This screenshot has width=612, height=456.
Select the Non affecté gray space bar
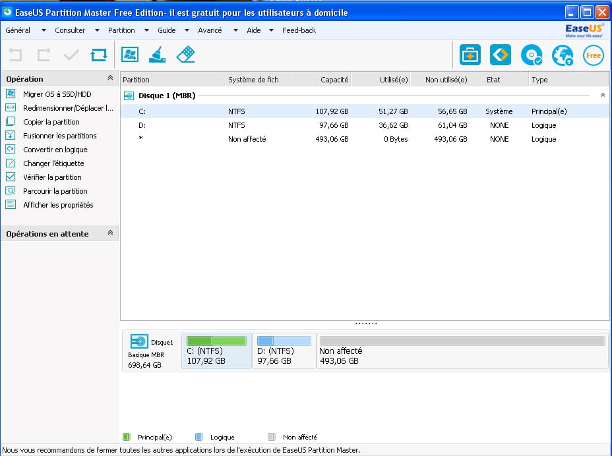point(462,341)
